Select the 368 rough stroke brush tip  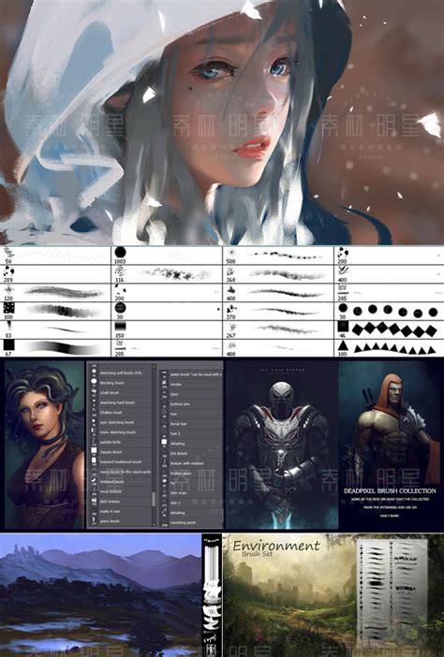231,271
